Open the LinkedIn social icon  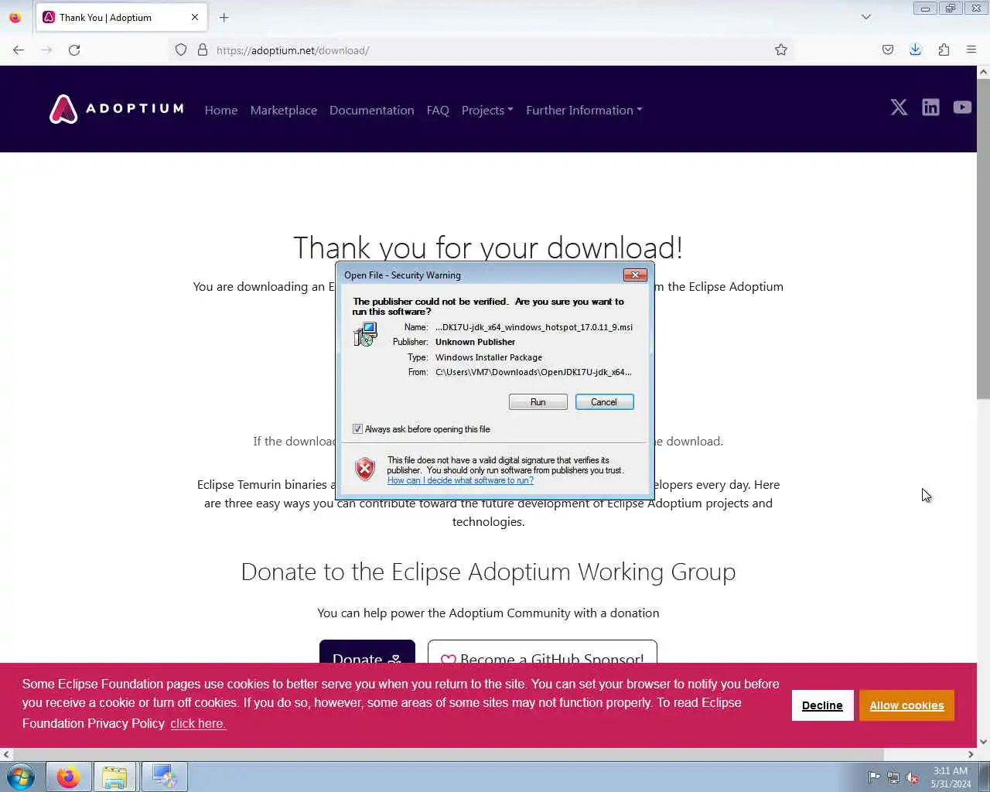tap(930, 108)
